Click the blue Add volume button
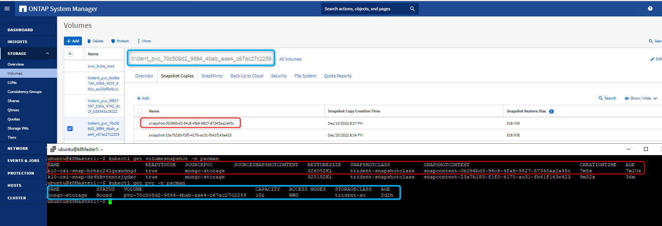The image size is (662, 226). [x=73, y=41]
